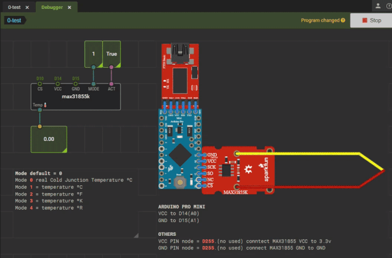Click the Arduino Pro Mini board image
Screen dimensions: 392x258
[180, 149]
